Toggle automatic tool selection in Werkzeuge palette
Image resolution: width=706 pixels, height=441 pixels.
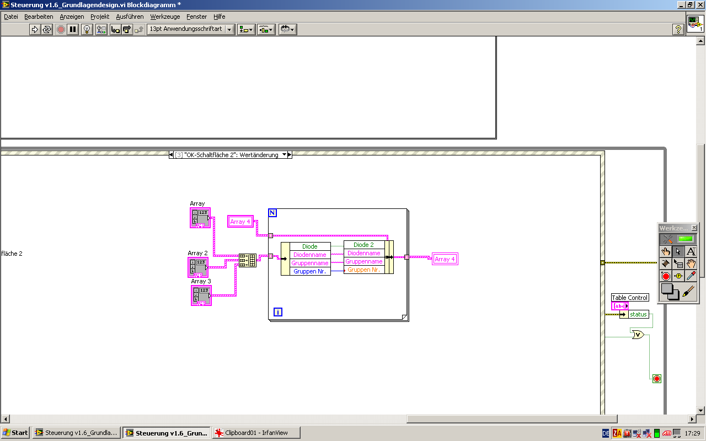[678, 239]
